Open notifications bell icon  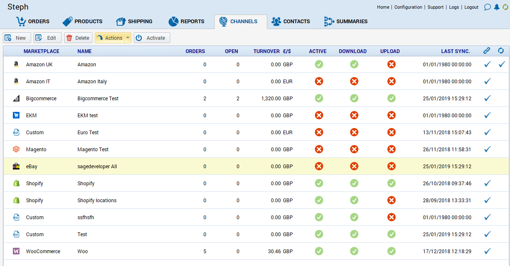click(496, 7)
